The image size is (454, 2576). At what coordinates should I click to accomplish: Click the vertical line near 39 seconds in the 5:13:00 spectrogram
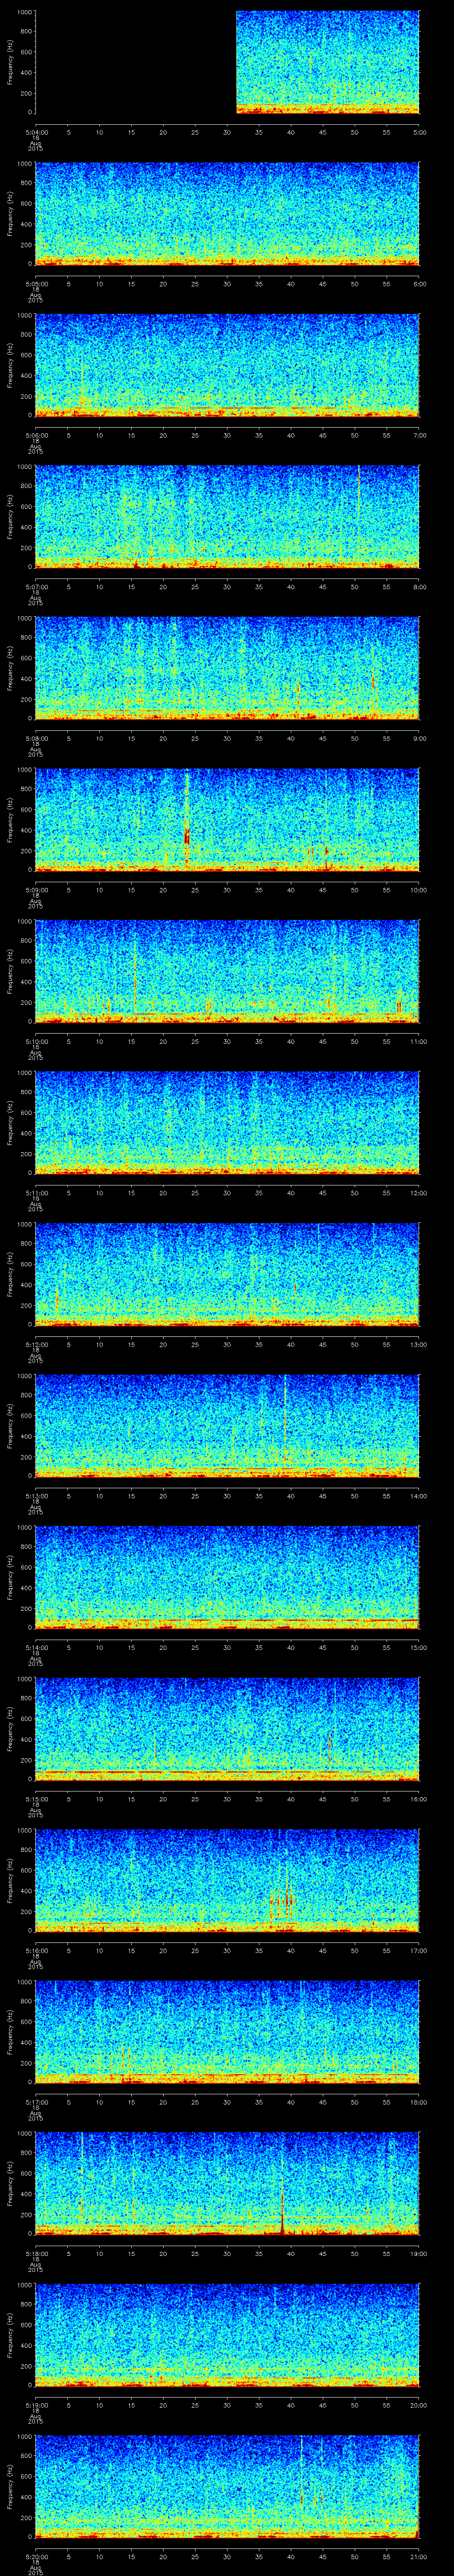(286, 1420)
